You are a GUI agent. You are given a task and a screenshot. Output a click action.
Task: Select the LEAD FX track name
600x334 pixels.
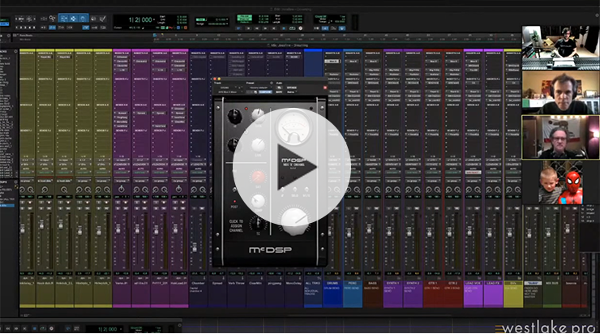(493, 283)
